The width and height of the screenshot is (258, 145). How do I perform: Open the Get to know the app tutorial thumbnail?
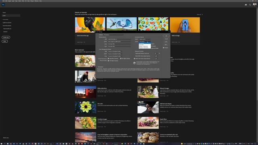tap(90, 25)
